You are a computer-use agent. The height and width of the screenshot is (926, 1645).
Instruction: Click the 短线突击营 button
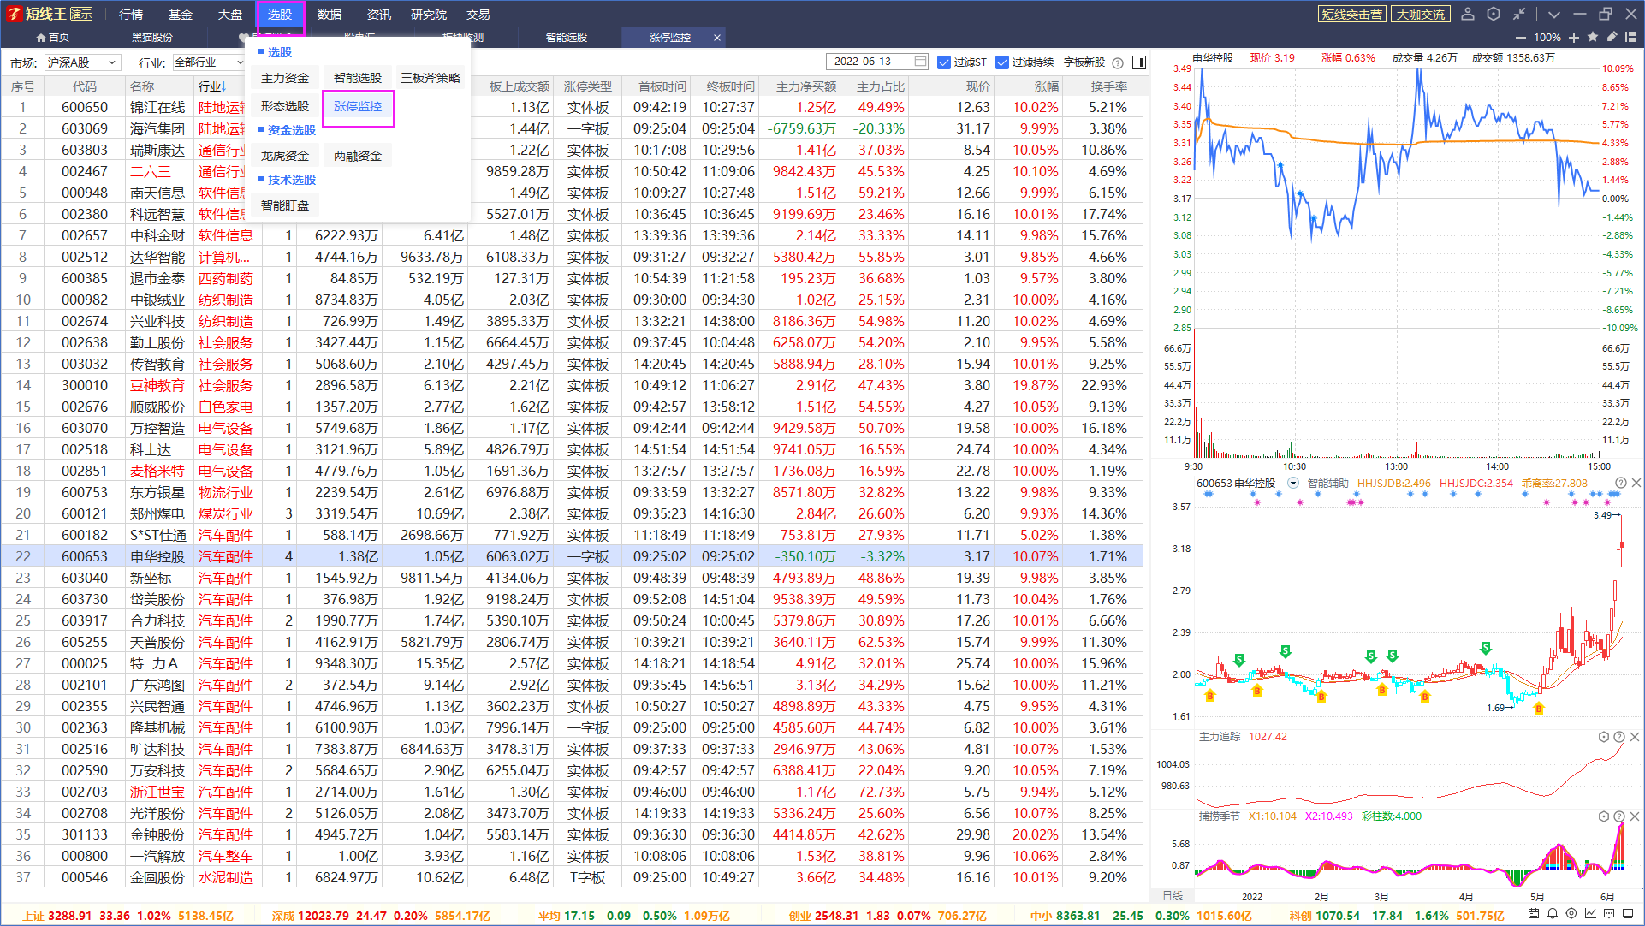(x=1351, y=14)
